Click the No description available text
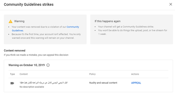 pos(32,87)
